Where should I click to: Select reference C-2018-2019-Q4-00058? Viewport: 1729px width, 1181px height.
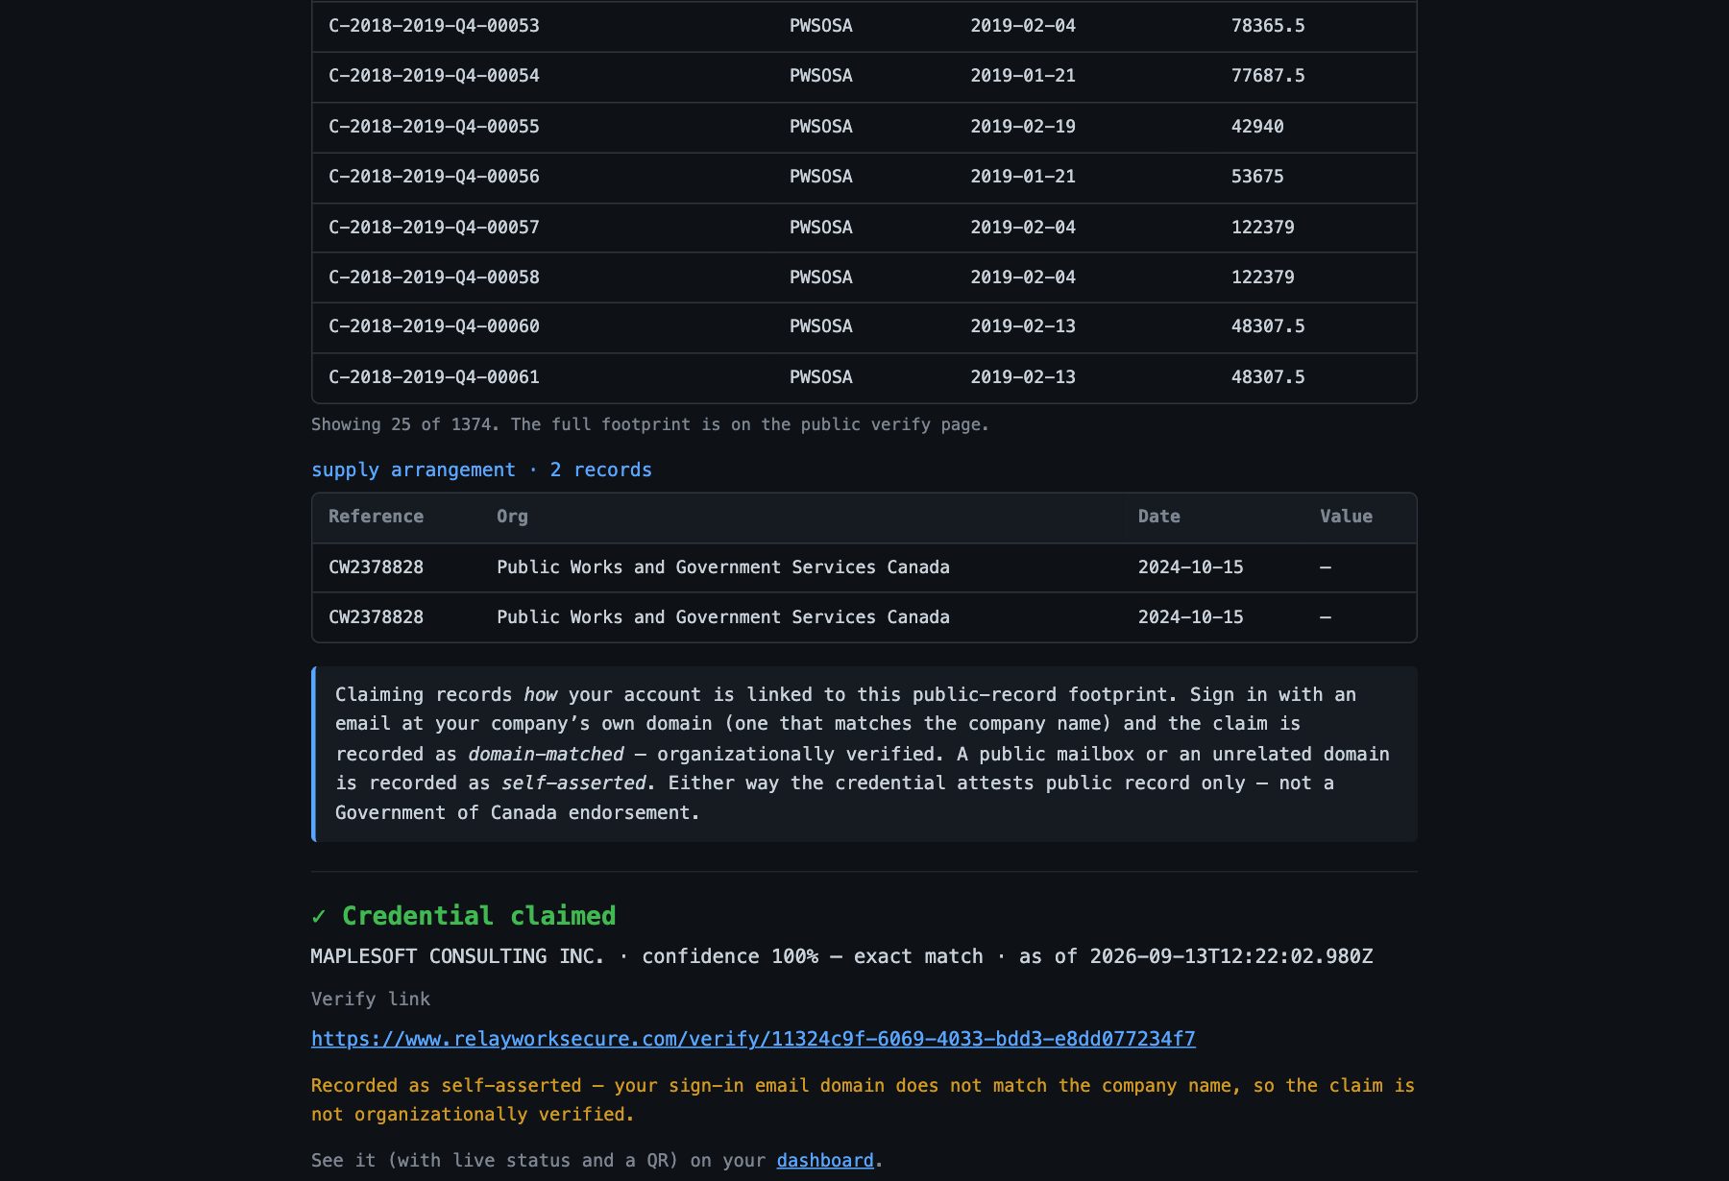434,277
